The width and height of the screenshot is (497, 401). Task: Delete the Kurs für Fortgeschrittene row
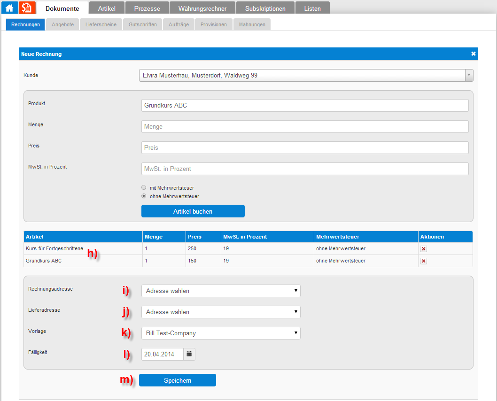[x=423, y=249]
